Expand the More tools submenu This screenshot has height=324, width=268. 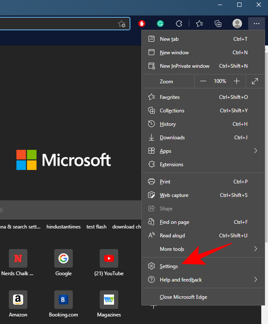[x=255, y=249]
